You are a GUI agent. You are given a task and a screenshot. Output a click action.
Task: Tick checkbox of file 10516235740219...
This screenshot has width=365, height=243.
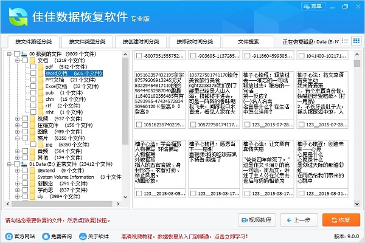coord(139,125)
